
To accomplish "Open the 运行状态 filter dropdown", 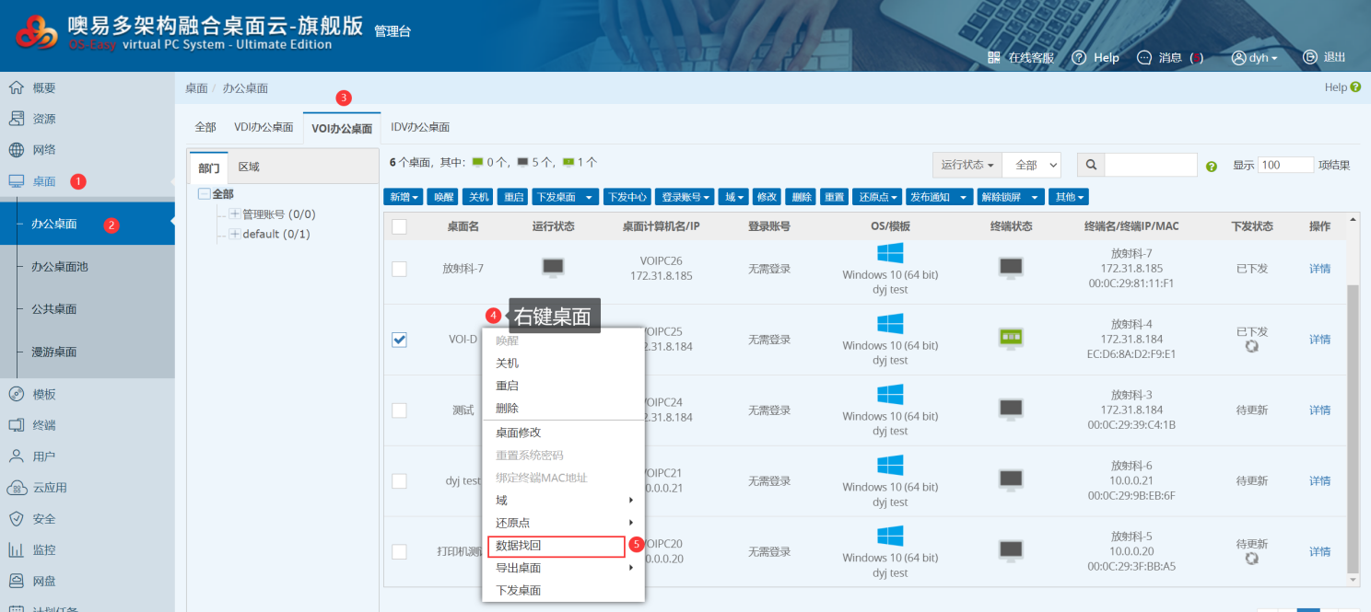I will (967, 165).
